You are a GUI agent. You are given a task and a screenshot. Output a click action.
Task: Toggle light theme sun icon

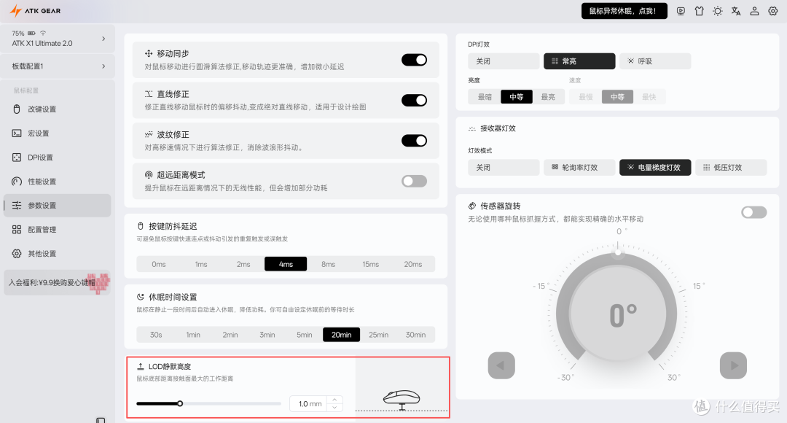pos(718,11)
